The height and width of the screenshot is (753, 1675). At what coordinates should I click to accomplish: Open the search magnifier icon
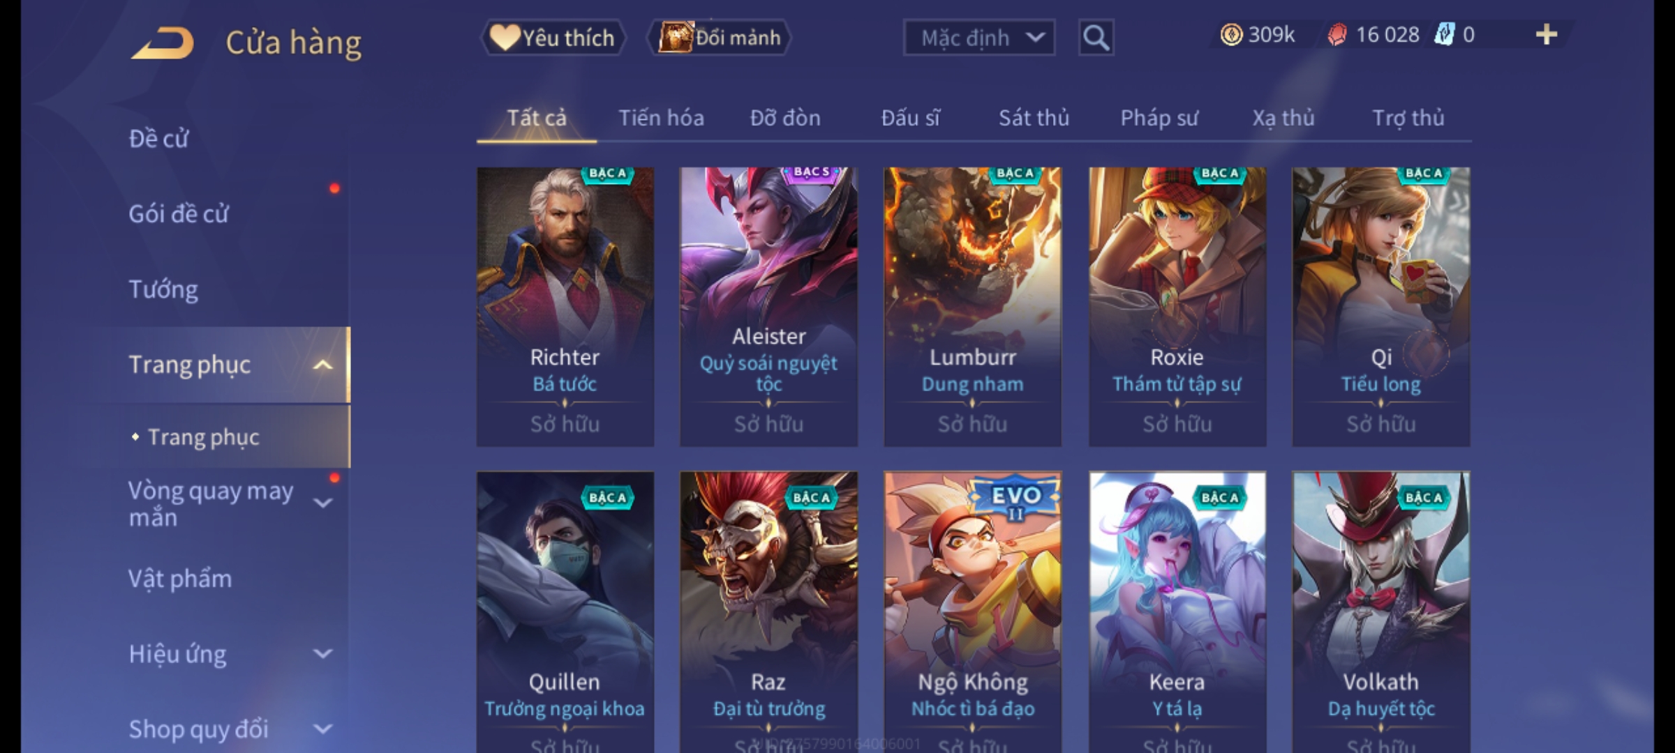pos(1096,38)
